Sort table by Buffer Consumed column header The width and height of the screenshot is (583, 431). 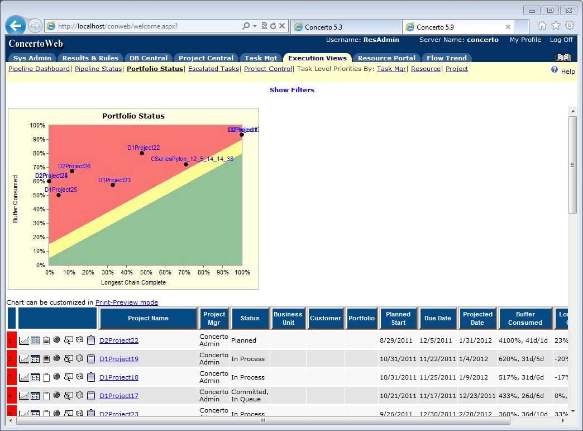point(525,318)
